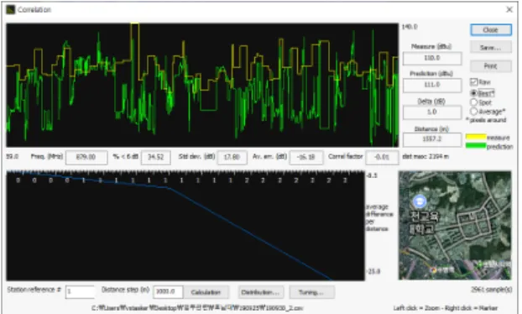The width and height of the screenshot is (522, 314).
Task: Close the Correlation window with X
Action: point(509,10)
